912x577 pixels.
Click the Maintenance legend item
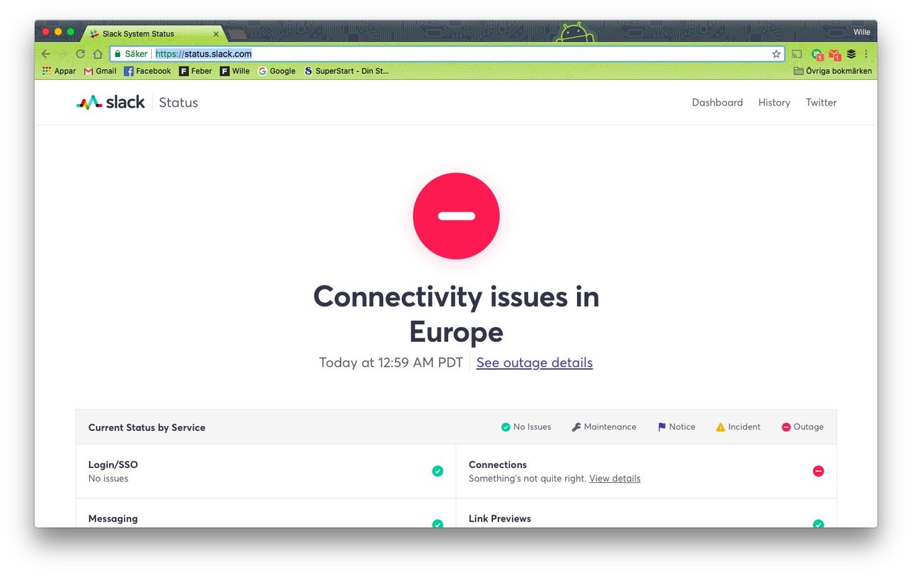(x=603, y=427)
